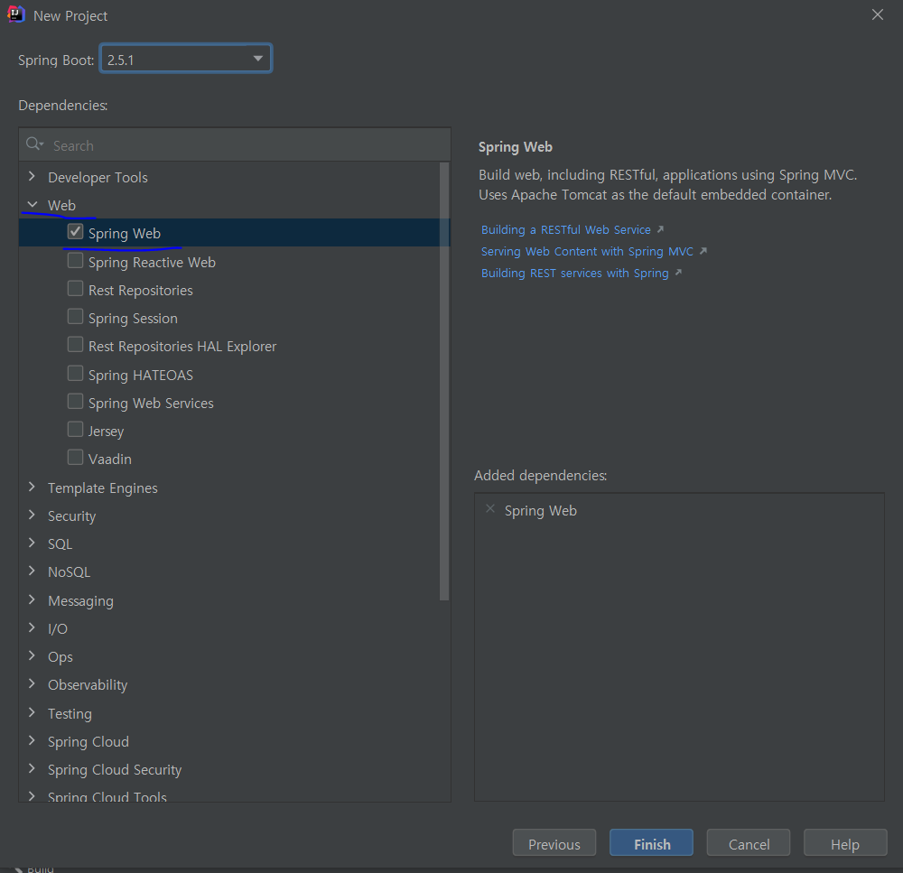Cancel the new project wizard

pos(748,843)
